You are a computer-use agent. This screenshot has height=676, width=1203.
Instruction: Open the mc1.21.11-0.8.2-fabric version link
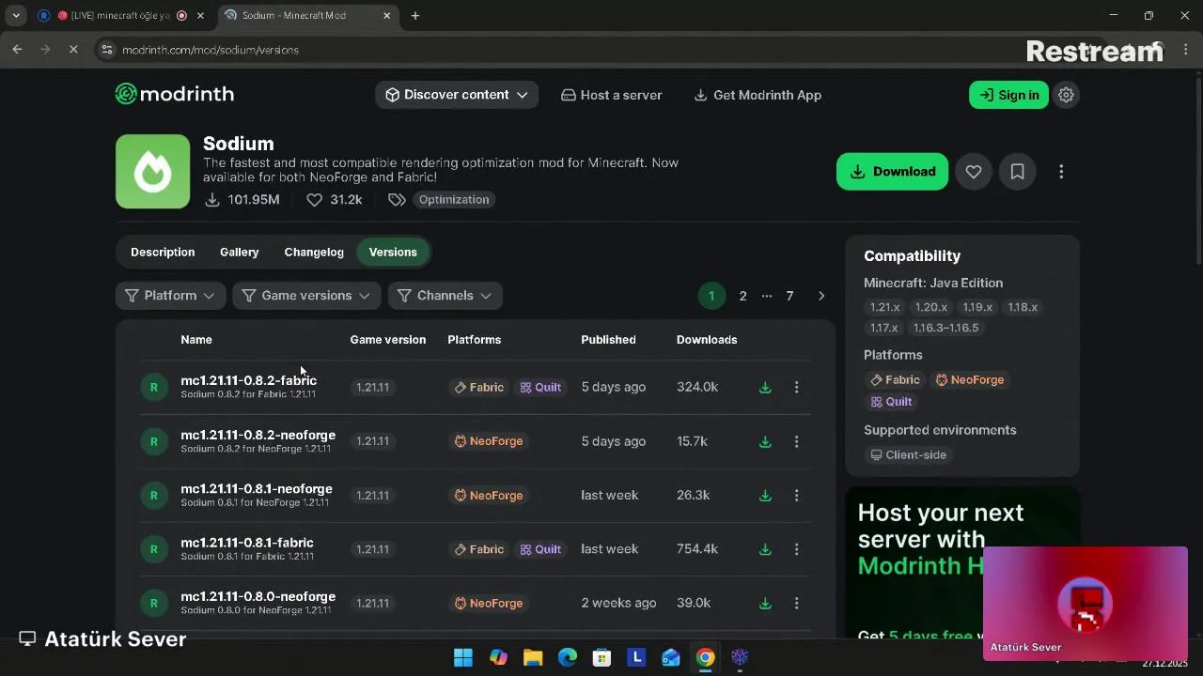(249, 380)
